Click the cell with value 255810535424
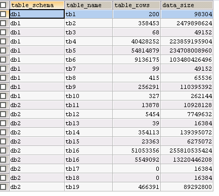This screenshot has width=219, height=196. pos(187,151)
